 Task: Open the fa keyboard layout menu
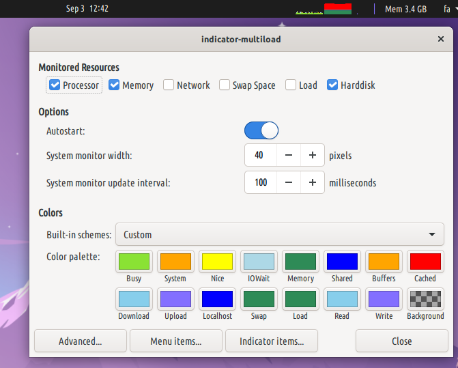tap(447, 9)
